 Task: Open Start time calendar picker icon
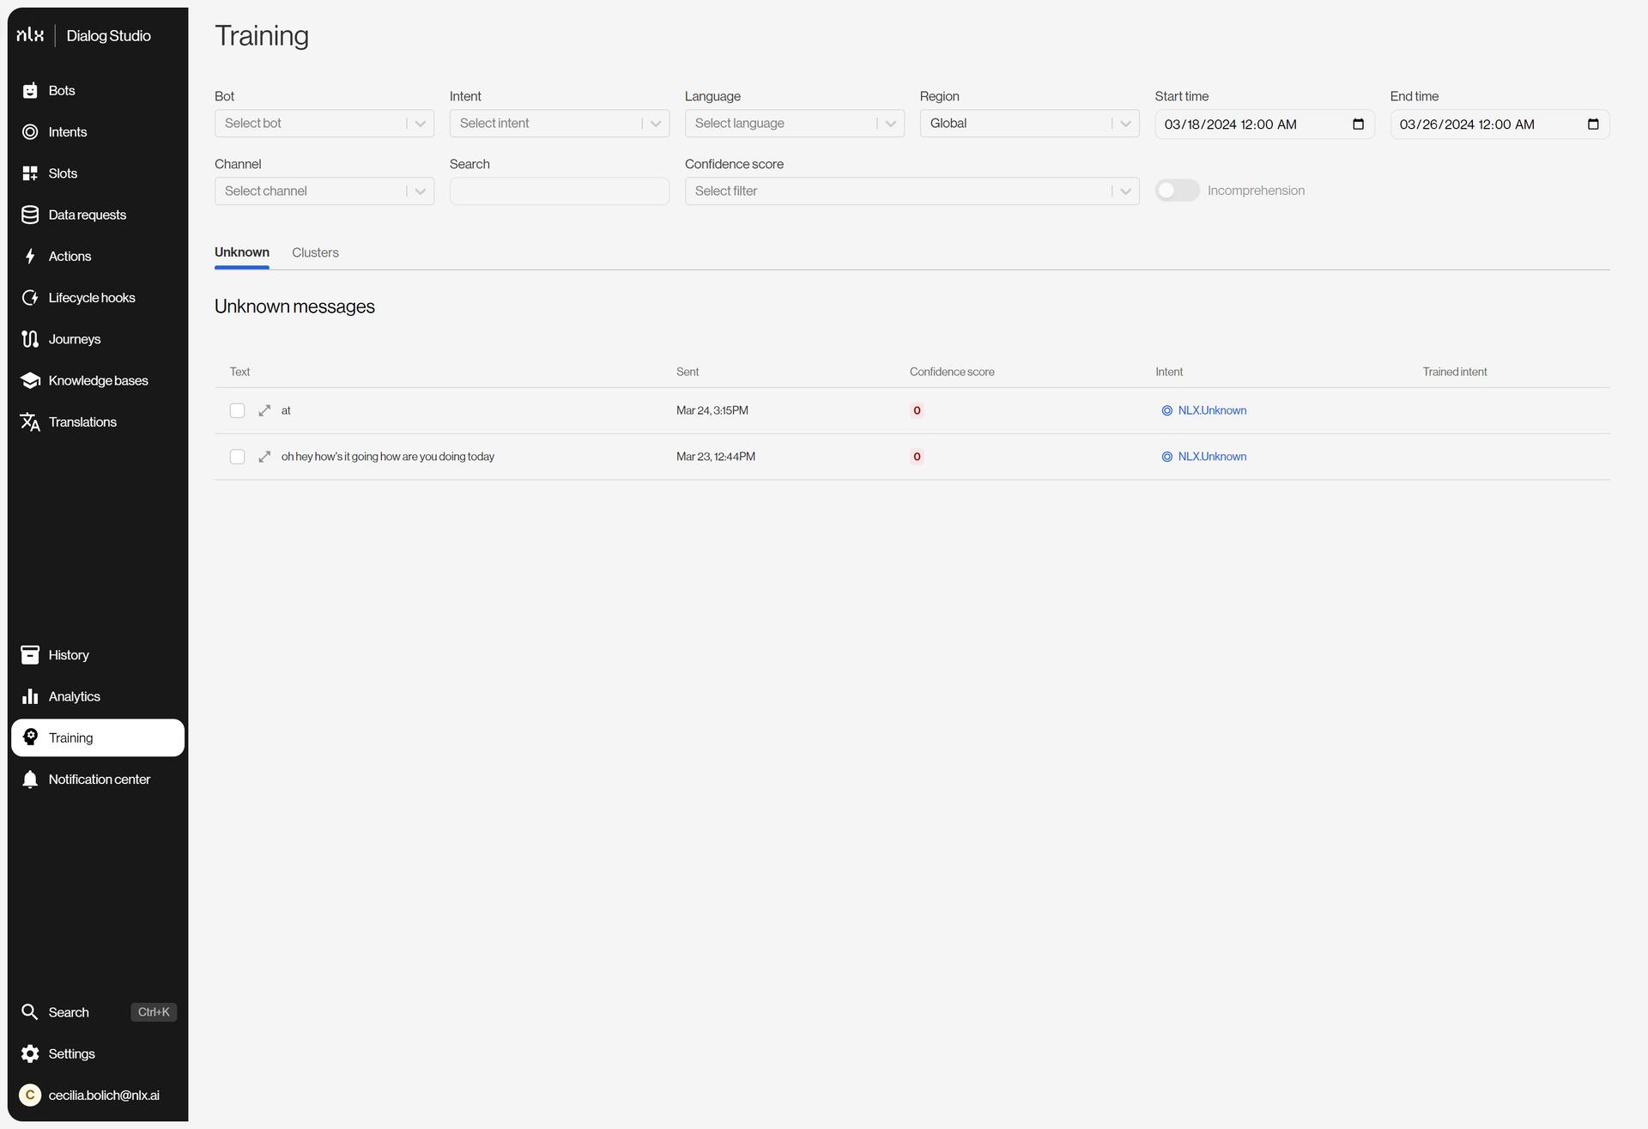1358,124
